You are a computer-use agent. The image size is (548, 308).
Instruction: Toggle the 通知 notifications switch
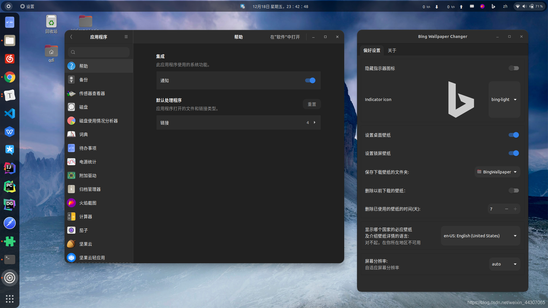(310, 80)
